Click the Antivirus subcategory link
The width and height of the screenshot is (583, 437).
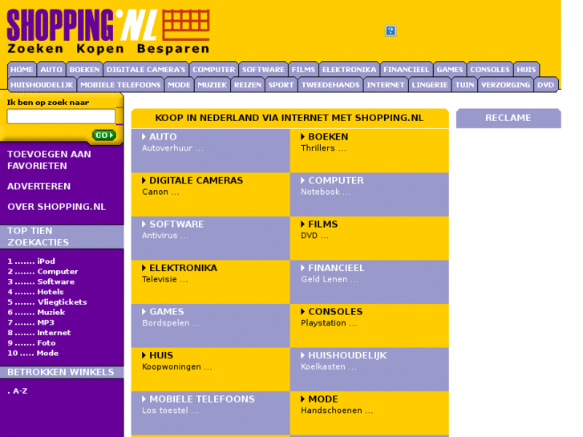click(165, 236)
